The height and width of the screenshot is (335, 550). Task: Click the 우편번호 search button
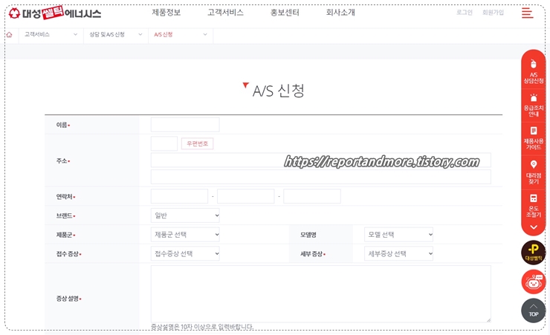[197, 143]
